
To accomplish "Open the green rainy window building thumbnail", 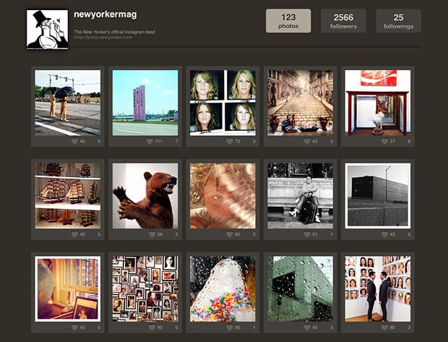I will coord(300,288).
